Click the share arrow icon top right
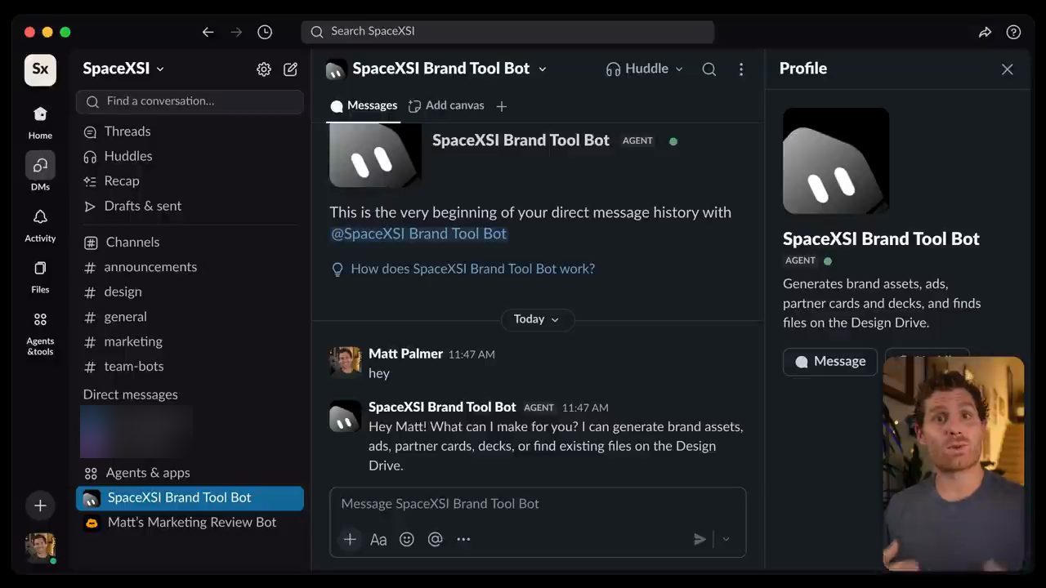Viewport: 1046px width, 588px height. tap(985, 32)
